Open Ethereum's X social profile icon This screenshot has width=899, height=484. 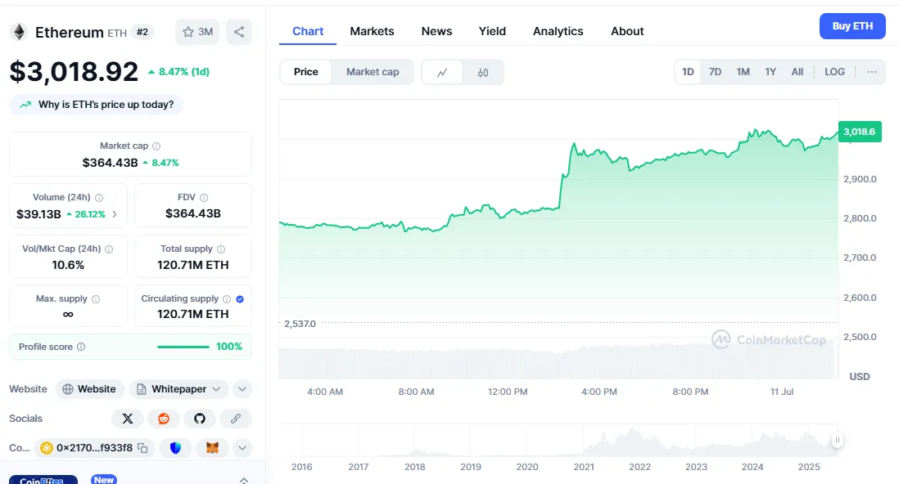click(127, 419)
